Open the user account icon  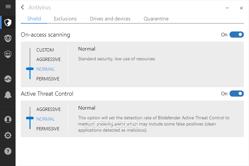pos(8,119)
